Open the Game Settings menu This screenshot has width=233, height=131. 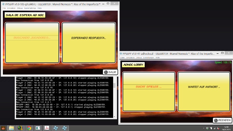click(x=30, y=8)
